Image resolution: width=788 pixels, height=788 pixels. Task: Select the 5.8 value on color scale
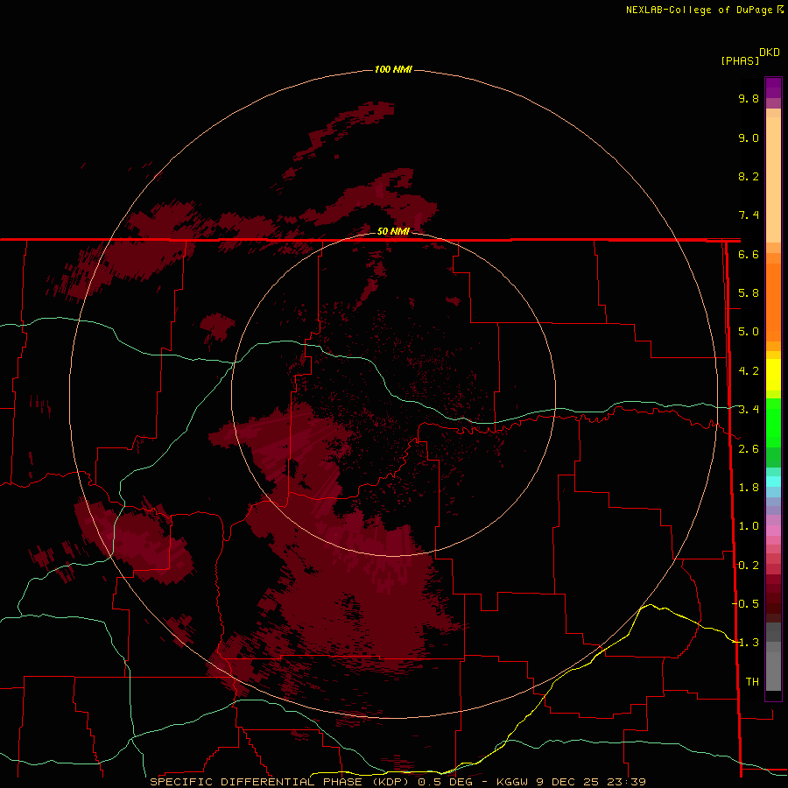[749, 293]
